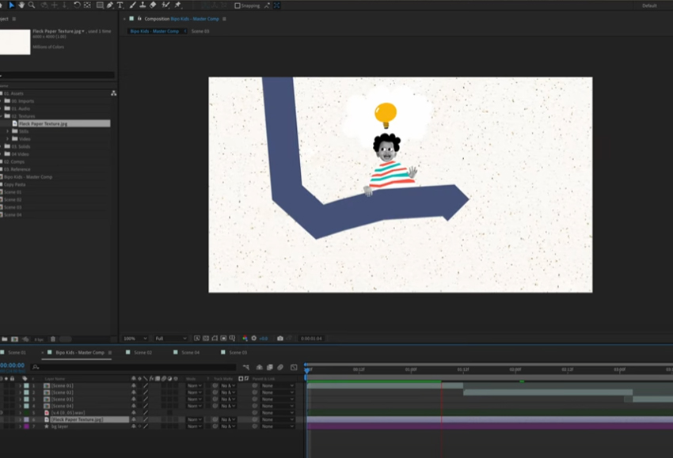Select the Pen tool
This screenshot has width=673, height=458.
tap(110, 6)
